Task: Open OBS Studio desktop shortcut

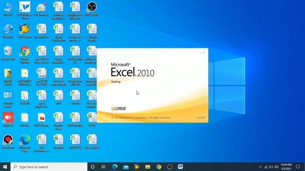Action: click(x=92, y=9)
